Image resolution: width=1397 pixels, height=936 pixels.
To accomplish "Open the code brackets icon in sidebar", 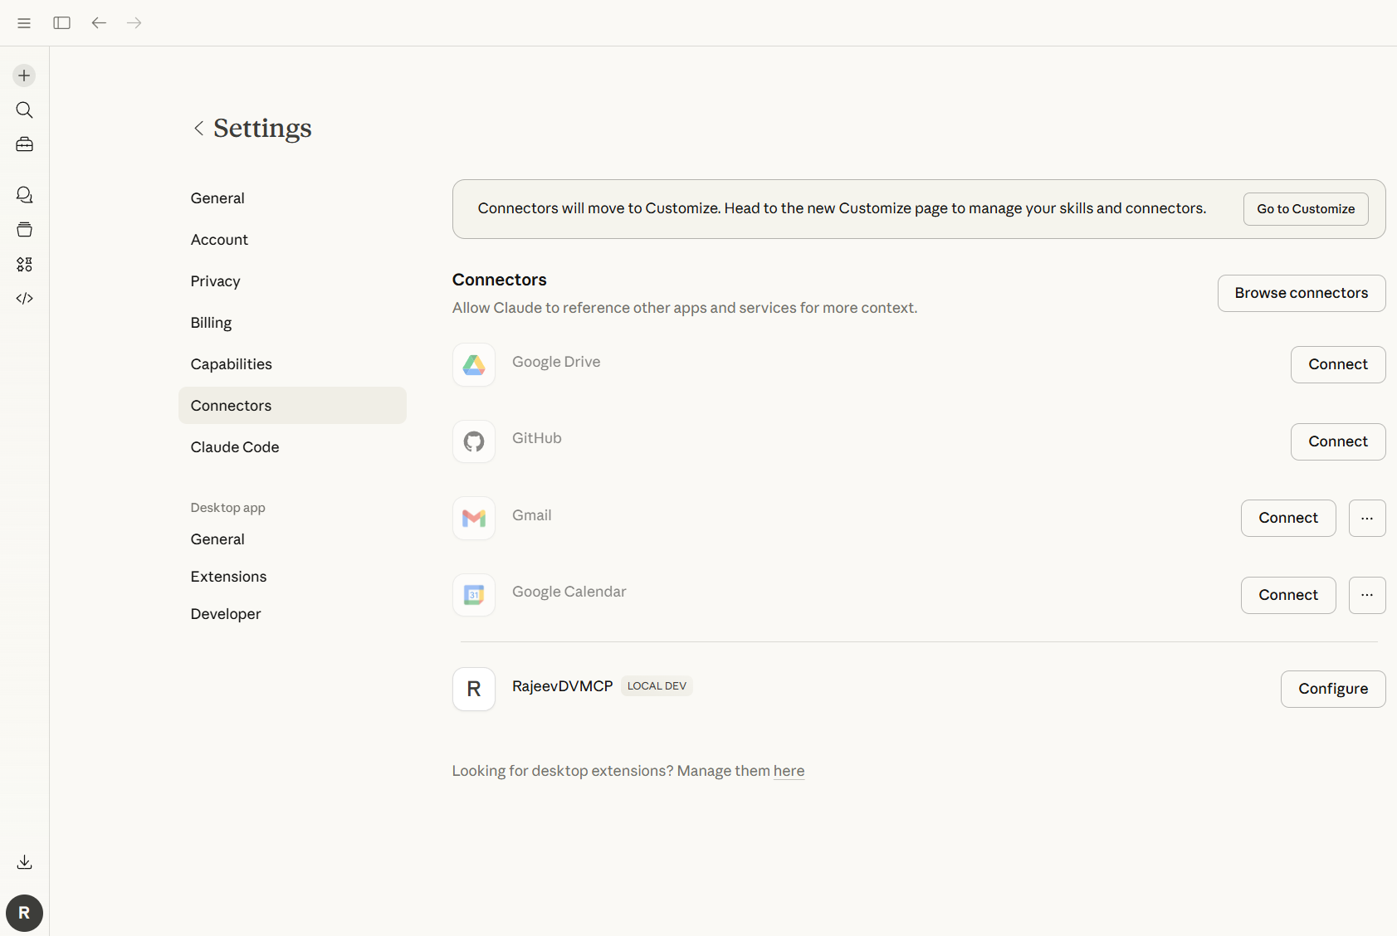I will [x=24, y=299].
